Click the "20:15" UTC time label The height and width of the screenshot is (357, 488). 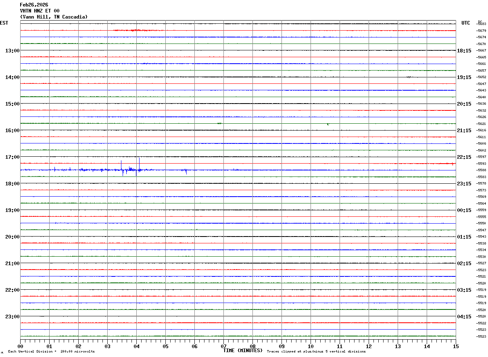pos(464,104)
